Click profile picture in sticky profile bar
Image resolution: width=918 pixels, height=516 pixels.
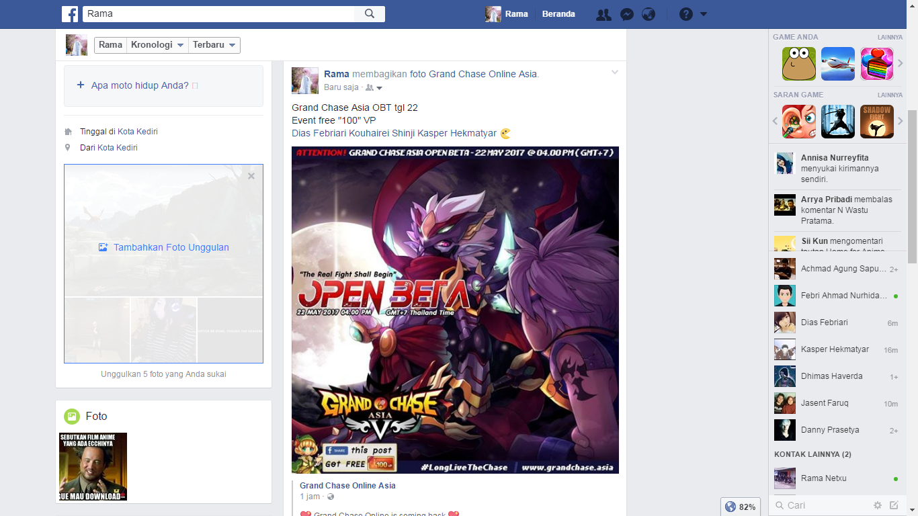[77, 45]
